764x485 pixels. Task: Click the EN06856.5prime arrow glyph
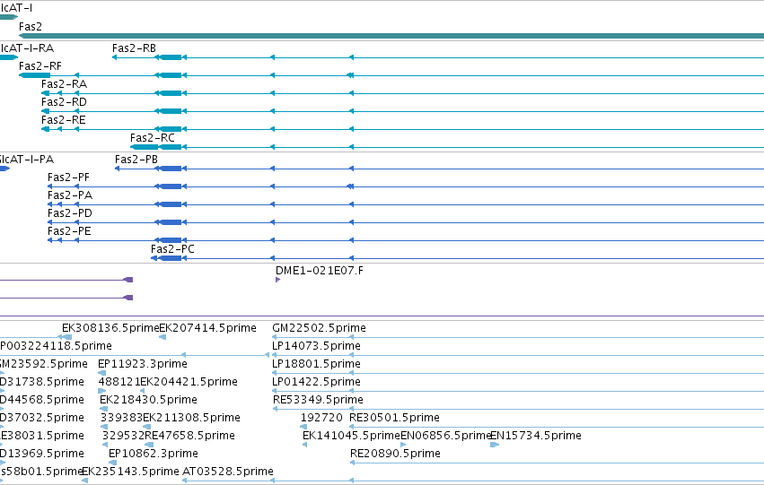(403, 445)
